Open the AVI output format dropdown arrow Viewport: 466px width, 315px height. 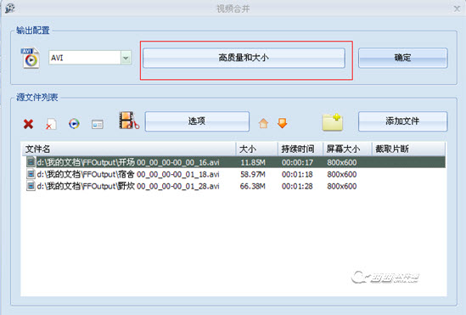(x=126, y=58)
